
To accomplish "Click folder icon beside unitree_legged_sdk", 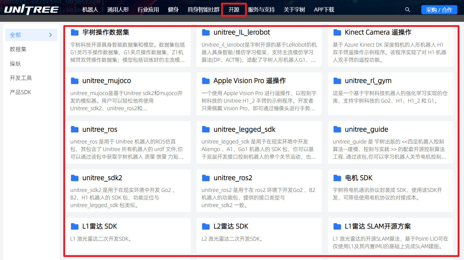I will 206,130.
